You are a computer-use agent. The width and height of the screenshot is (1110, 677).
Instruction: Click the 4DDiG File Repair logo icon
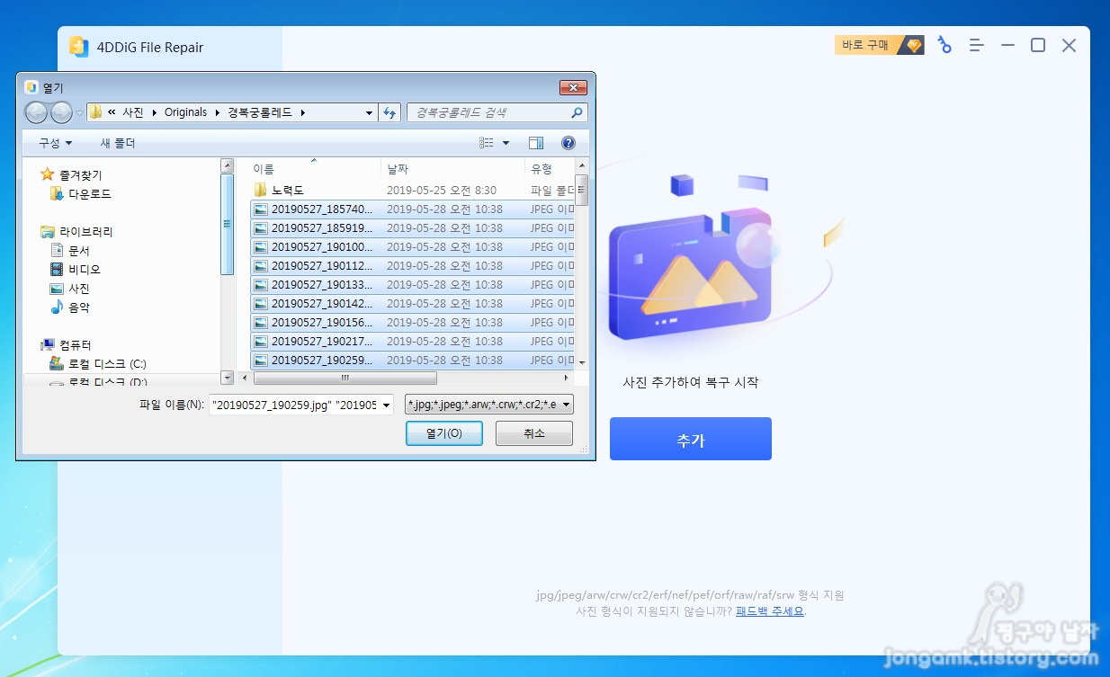click(x=79, y=47)
